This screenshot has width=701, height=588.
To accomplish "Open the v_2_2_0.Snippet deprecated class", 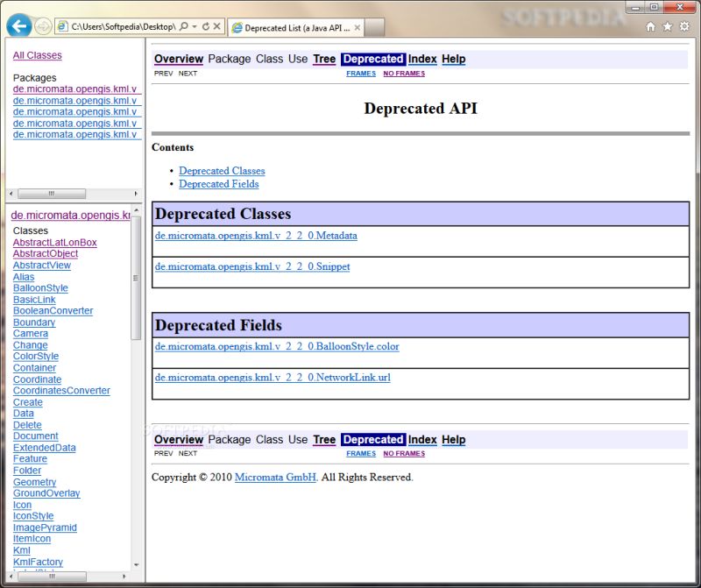I will click(x=252, y=266).
